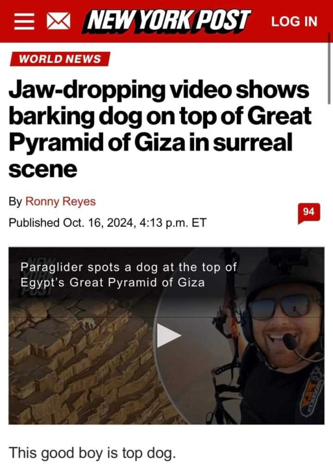Image resolution: width=333 pixels, height=473 pixels.
Task: Click the page scrollbar thumb
Action: 329,68
